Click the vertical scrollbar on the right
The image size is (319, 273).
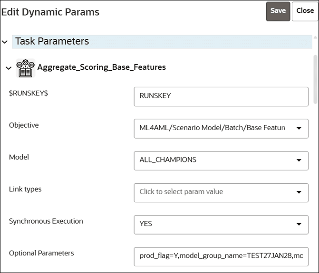[x=316, y=78]
